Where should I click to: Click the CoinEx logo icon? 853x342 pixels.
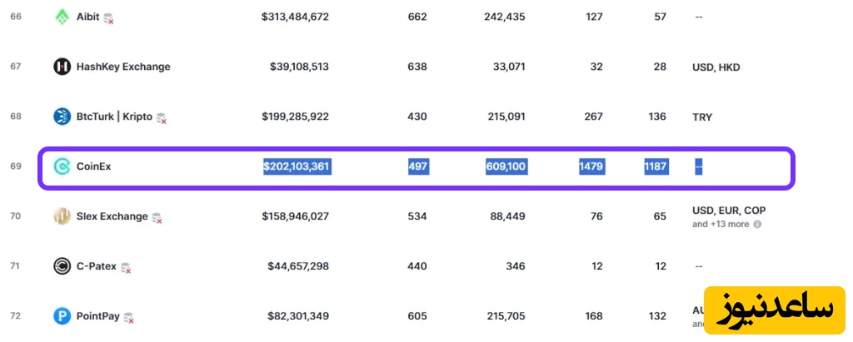pyautogui.click(x=62, y=166)
